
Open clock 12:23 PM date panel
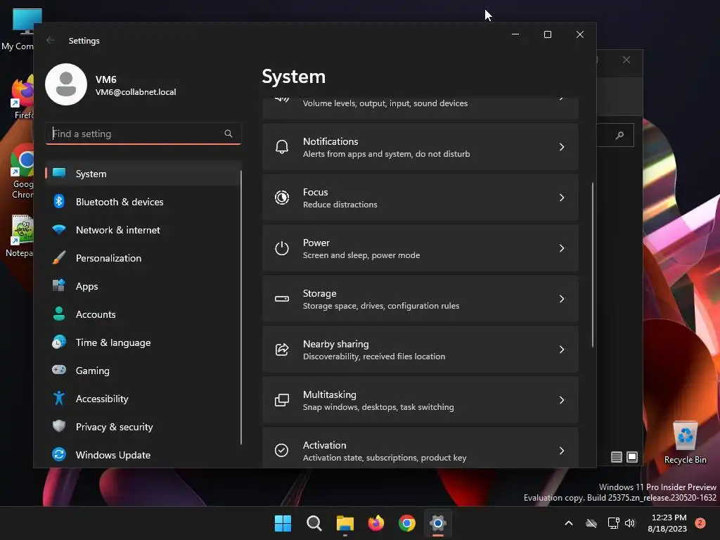point(667,523)
